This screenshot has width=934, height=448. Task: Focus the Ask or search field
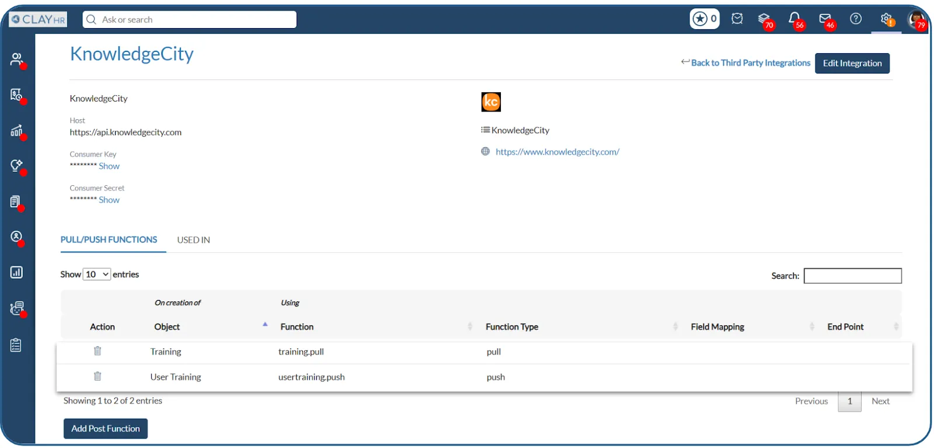tap(190, 19)
